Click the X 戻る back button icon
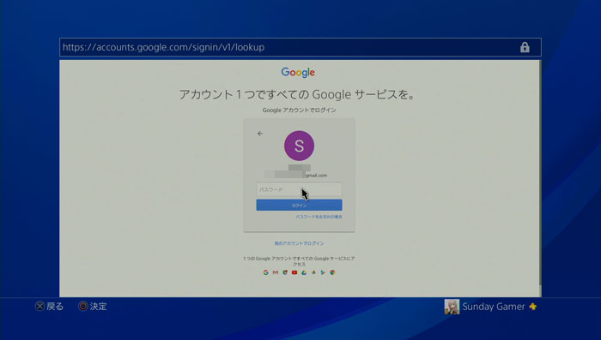 (39, 307)
